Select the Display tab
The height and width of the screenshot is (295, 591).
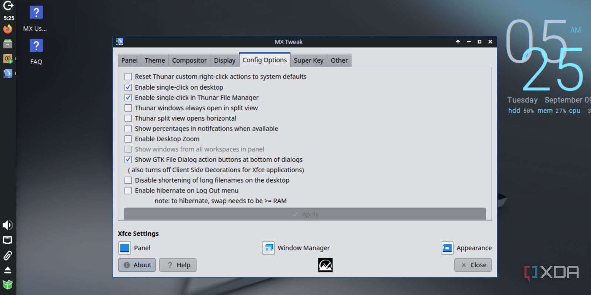[225, 60]
